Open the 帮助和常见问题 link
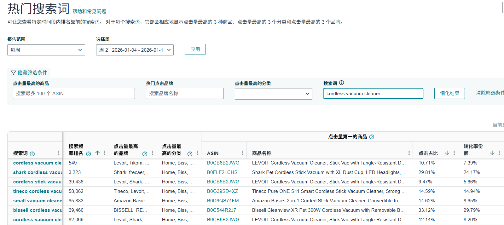This screenshot has width=504, height=225. pos(89,11)
